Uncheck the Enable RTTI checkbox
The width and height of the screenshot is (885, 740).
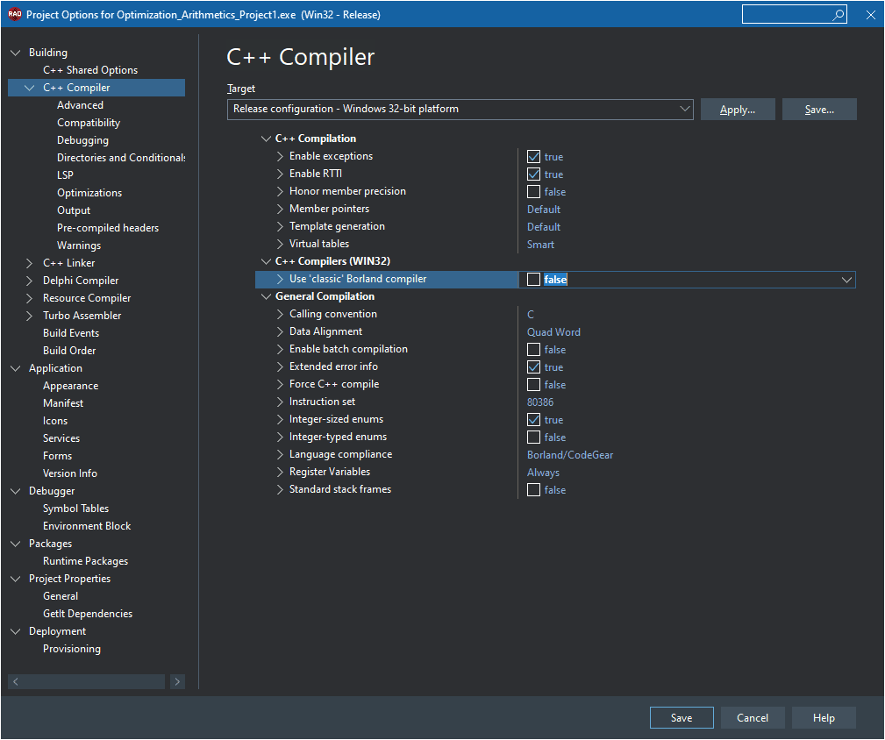coord(533,174)
